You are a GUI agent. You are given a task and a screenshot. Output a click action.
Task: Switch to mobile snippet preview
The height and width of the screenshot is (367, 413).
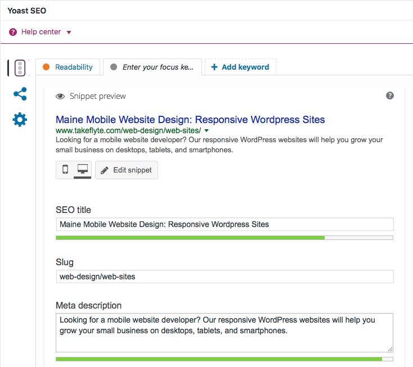tap(65, 169)
